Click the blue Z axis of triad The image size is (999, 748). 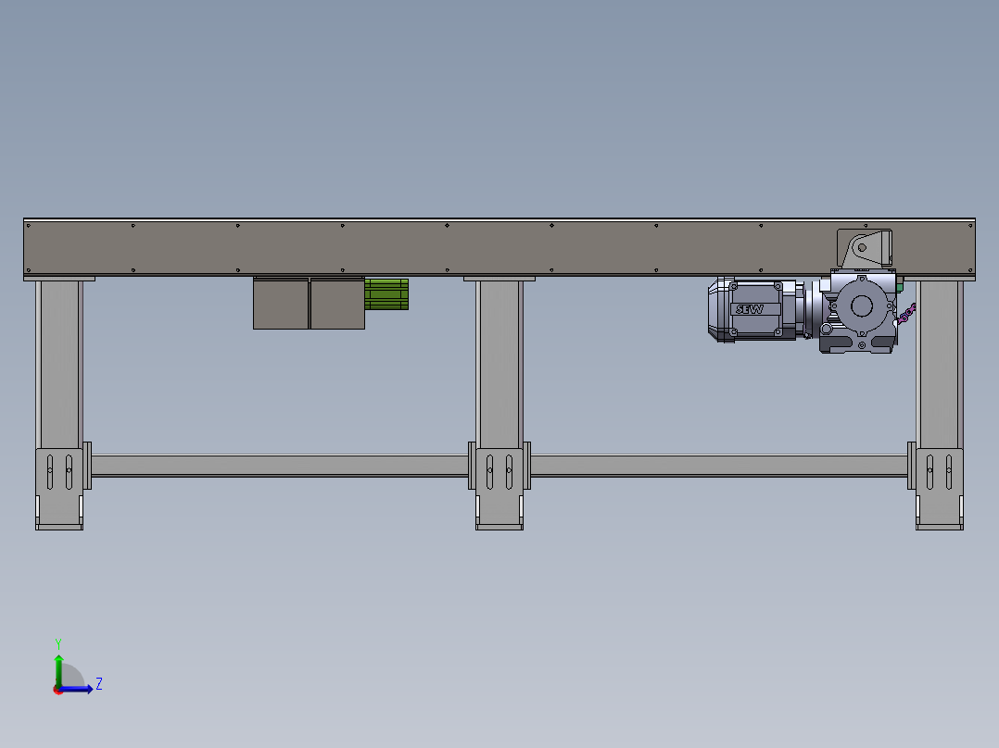coord(78,689)
